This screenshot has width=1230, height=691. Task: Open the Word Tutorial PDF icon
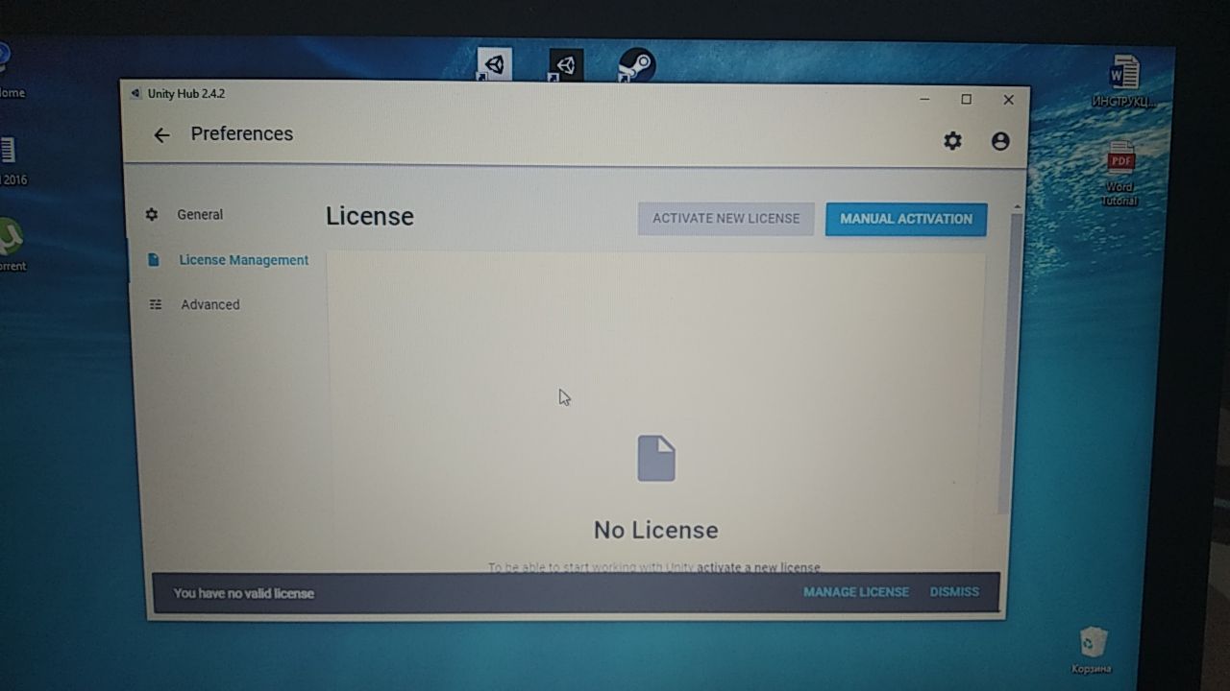tap(1120, 174)
